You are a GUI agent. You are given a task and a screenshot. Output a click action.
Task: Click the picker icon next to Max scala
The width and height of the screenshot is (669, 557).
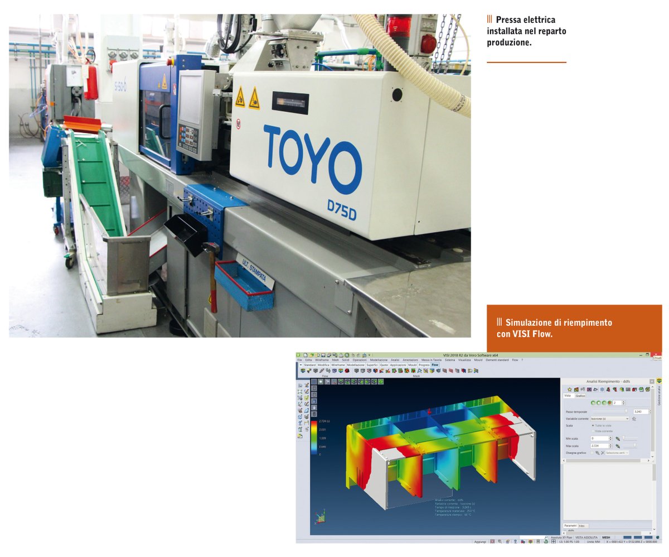point(618,446)
